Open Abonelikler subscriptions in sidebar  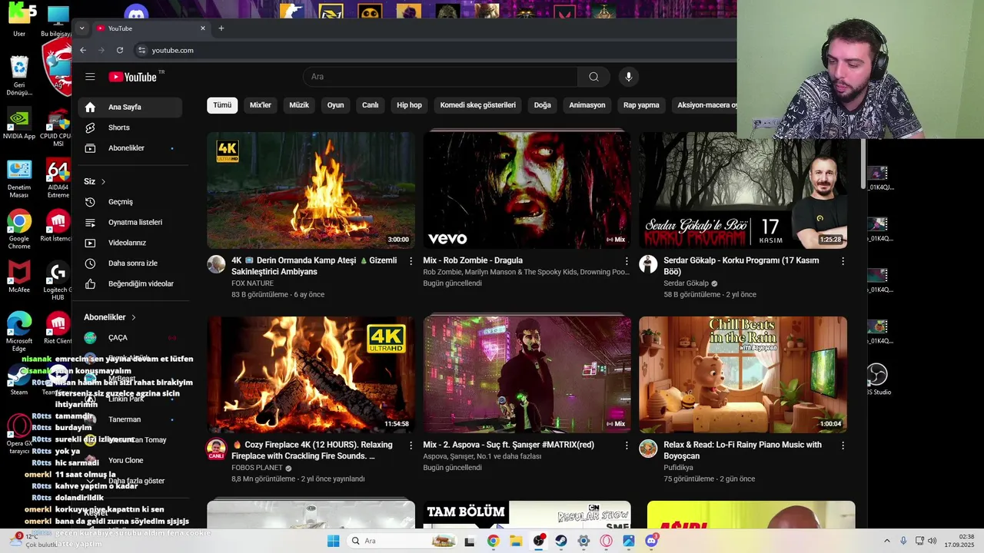pyautogui.click(x=130, y=148)
